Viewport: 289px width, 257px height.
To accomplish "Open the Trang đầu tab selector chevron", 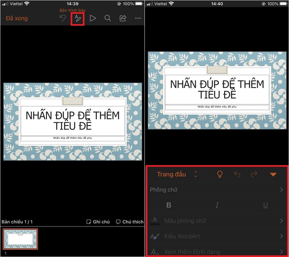I will (196, 174).
